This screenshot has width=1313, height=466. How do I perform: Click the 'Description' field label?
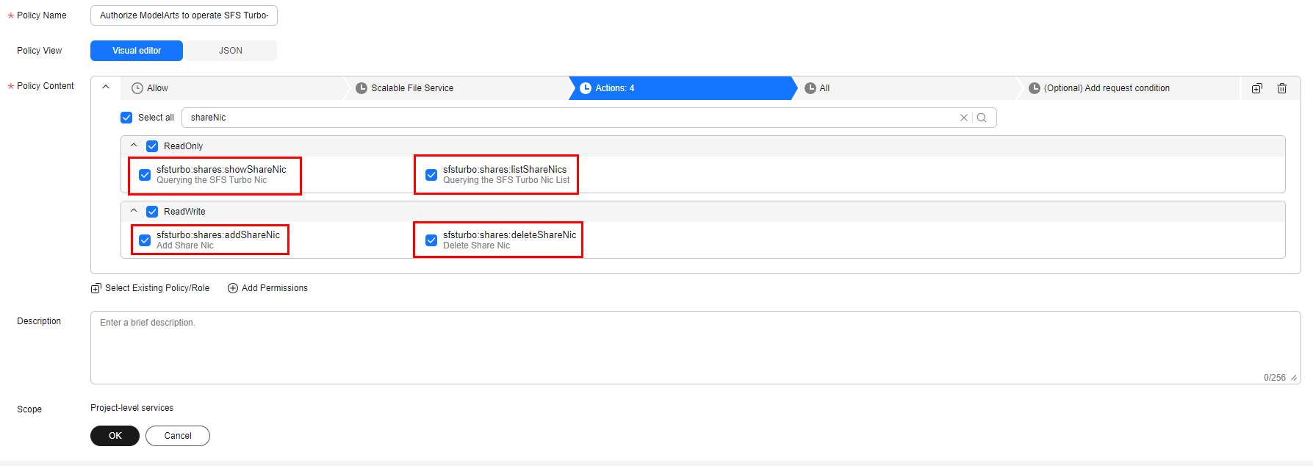click(x=39, y=321)
